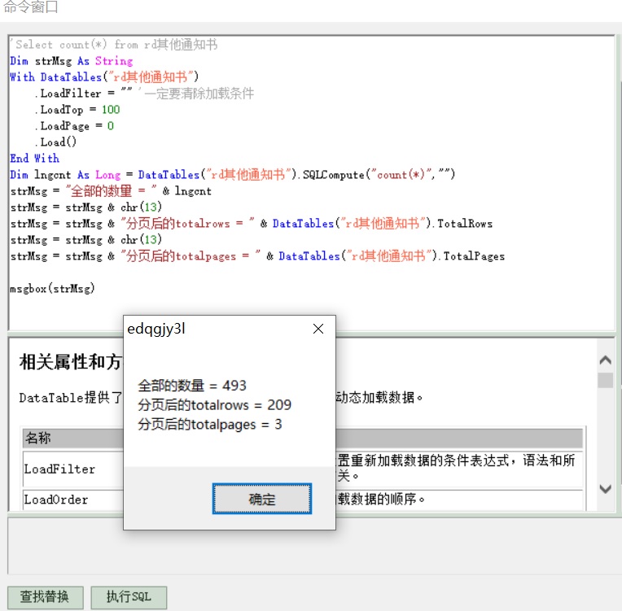Click the 确定 button in the message box

pyautogui.click(x=261, y=500)
